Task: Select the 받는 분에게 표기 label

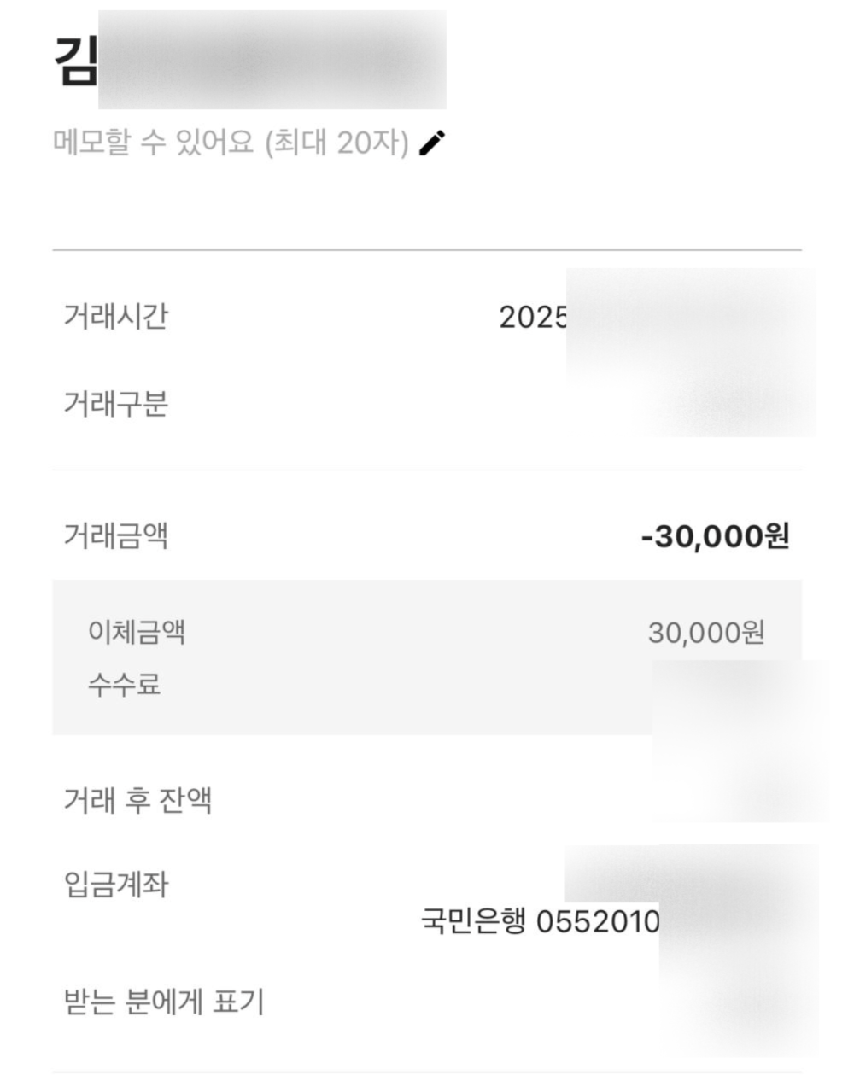Action: [164, 1001]
